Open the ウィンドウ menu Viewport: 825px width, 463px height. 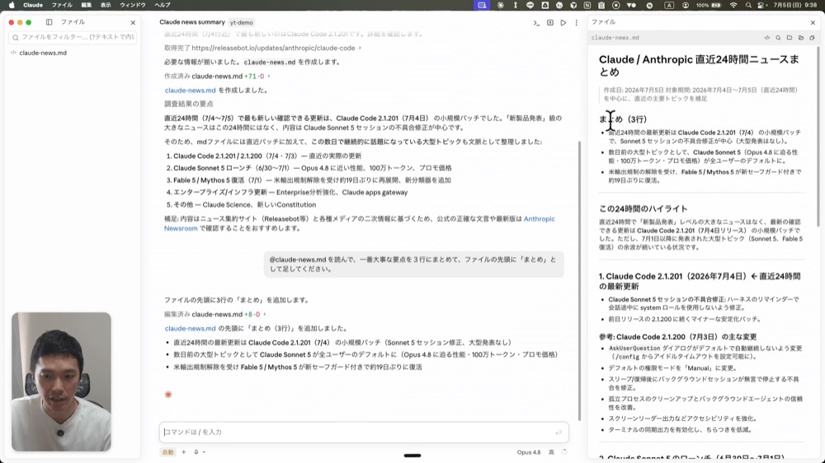tap(133, 5)
